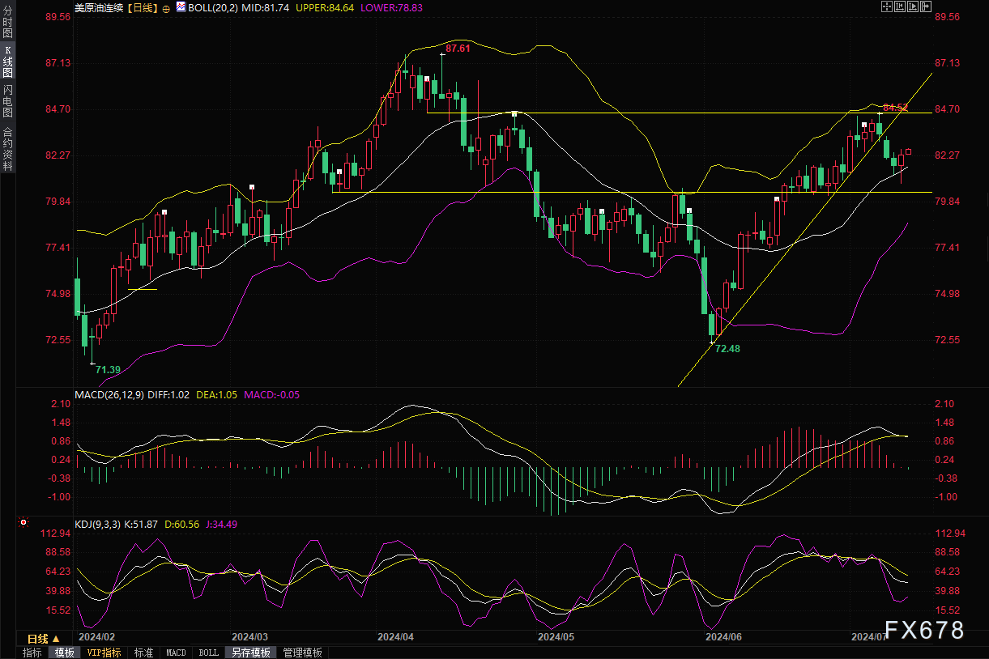Screen dimensions: 989x659
Task: Click the panel icon with right-pointing arrow
Action: point(924,7)
